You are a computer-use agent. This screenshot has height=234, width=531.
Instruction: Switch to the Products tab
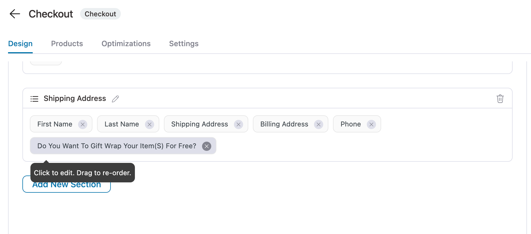(x=67, y=44)
